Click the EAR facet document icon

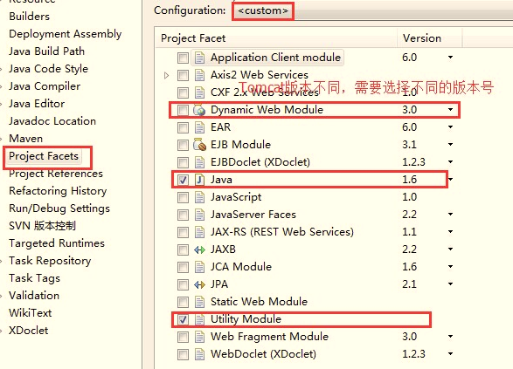199,127
